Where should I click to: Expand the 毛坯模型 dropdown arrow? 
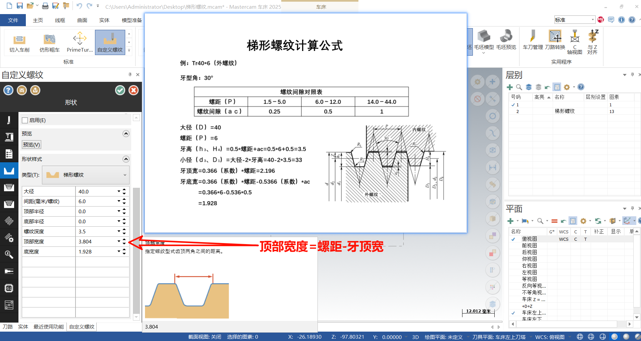coord(484,53)
